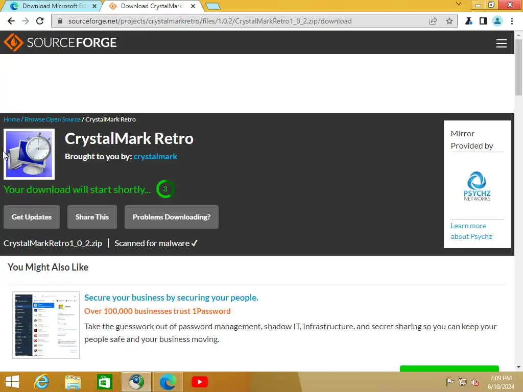Open YouTube from taskbar

tap(200, 382)
